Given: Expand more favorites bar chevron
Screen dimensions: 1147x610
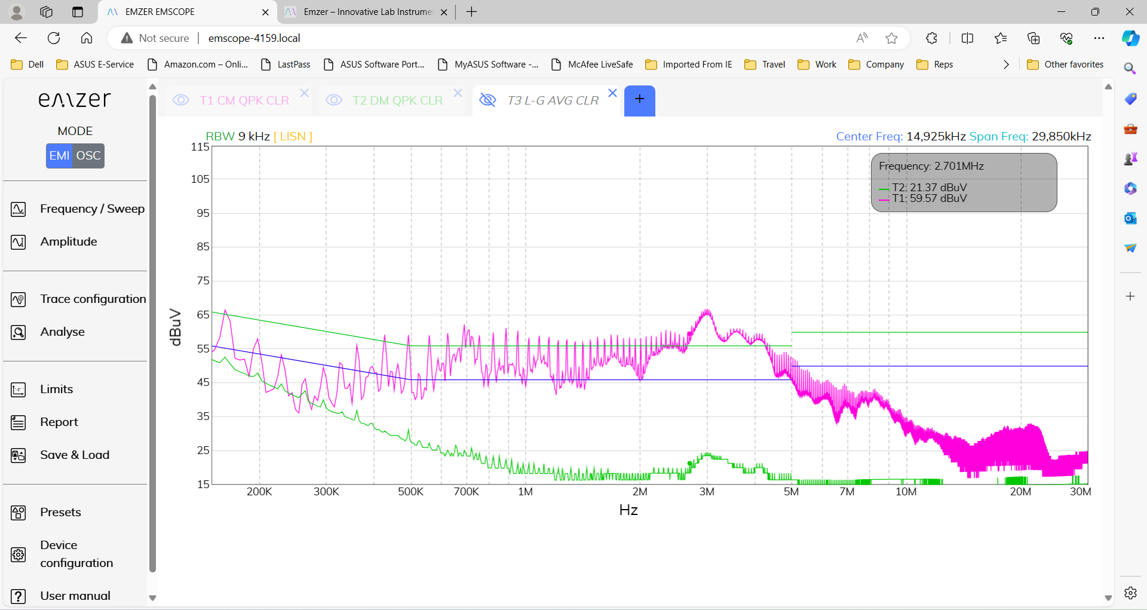Looking at the screenshot, I should pos(1006,65).
